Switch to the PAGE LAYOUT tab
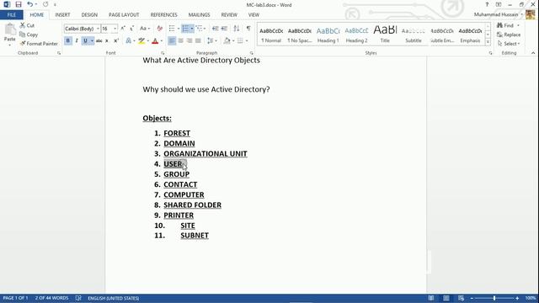This screenshot has width=539, height=303. (124, 15)
